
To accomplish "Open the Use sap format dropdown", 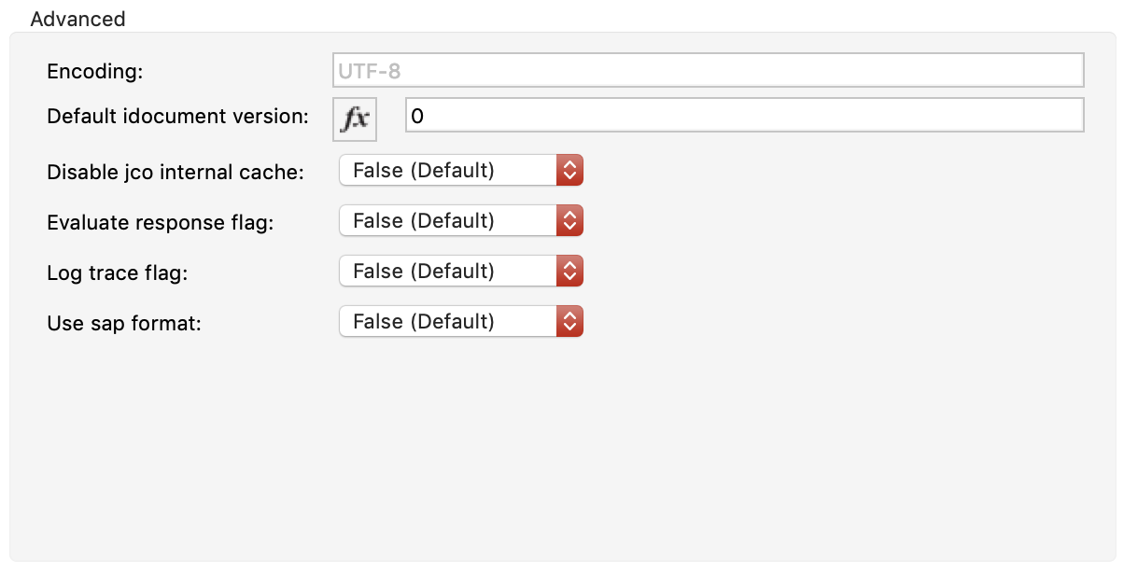I will pos(448,321).
